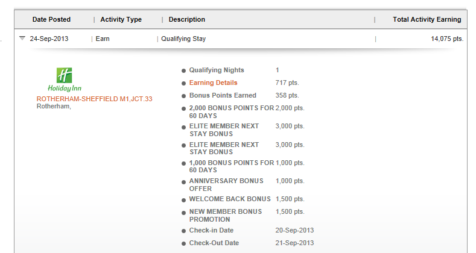476x253 pixels.
Task: Click the 2,000 BONUS POINTS FOR 60 DAYS label
Action: [x=231, y=112]
